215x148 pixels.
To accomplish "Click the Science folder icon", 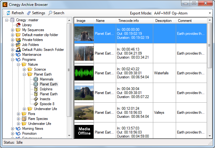I will (x=30, y=69).
